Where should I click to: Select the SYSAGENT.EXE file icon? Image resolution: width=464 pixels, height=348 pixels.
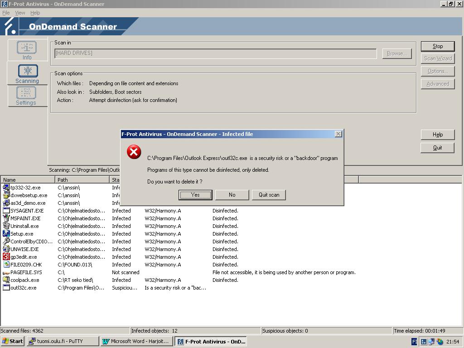tap(6, 210)
